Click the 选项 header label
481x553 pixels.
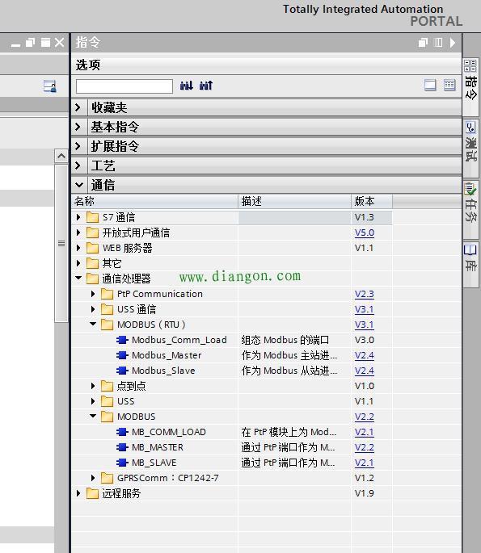(88, 65)
